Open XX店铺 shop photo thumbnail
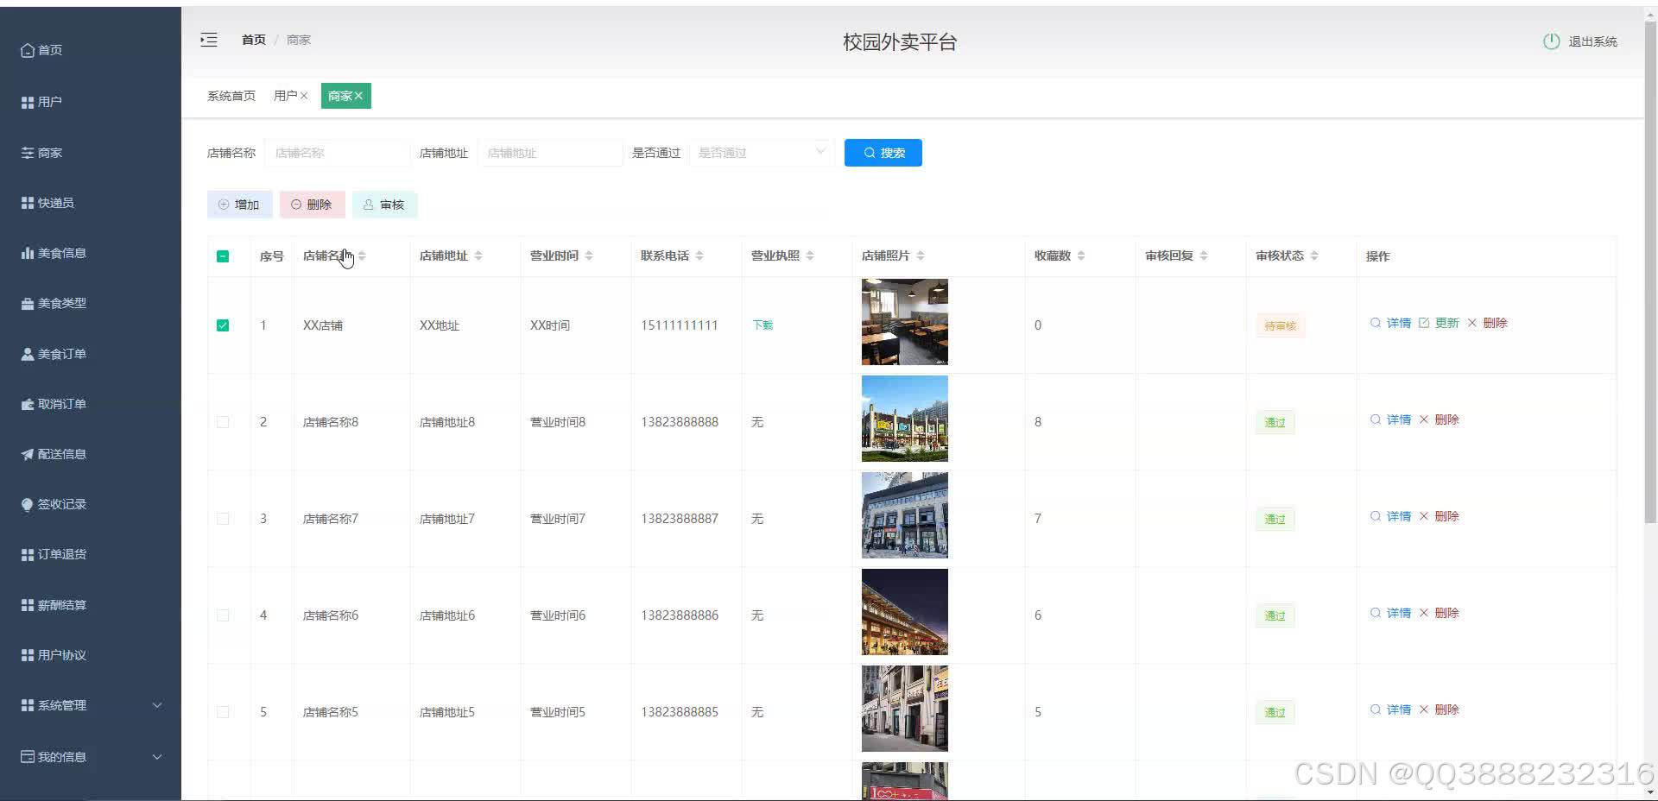The width and height of the screenshot is (1658, 801). click(x=904, y=322)
